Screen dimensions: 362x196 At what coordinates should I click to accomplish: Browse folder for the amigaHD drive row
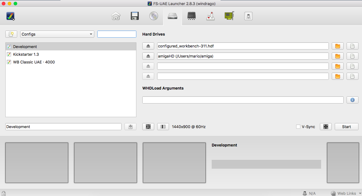click(x=338, y=56)
